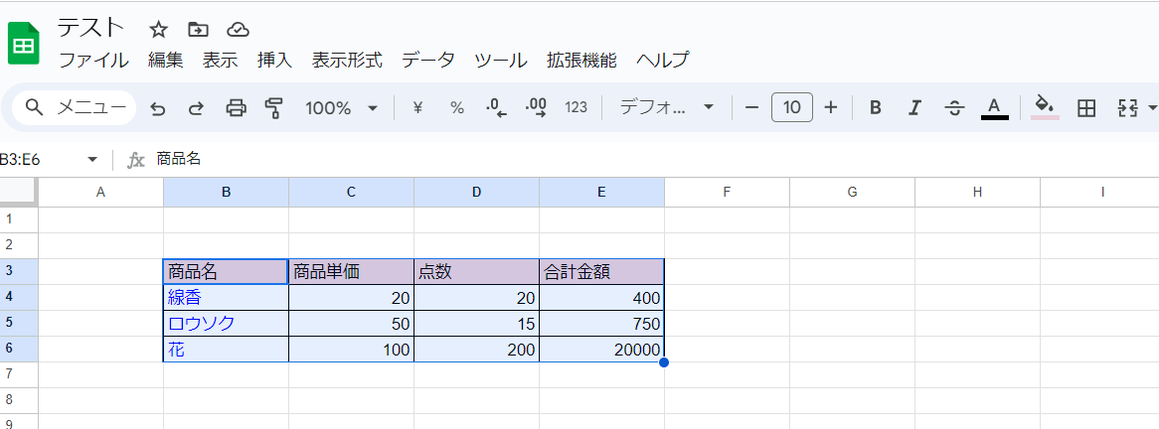The height and width of the screenshot is (429, 1159).
Task: Open the データ menu
Action: point(428,60)
